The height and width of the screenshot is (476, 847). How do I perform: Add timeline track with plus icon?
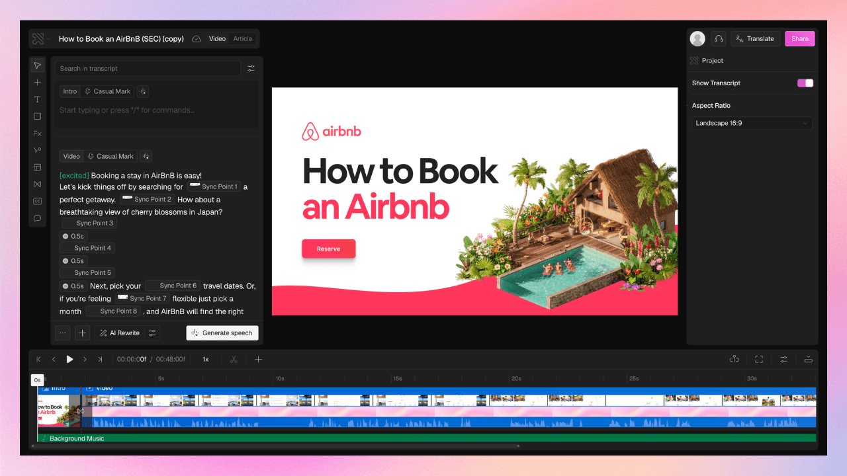pos(259,359)
